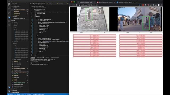
Task: Open the Run and Debug view
Action: pyautogui.click(x=9, y=13)
